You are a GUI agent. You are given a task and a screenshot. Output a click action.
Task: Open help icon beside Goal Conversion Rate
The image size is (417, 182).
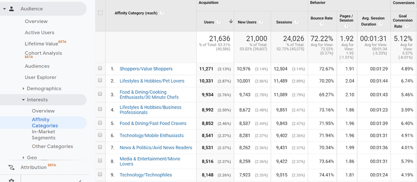tap(407, 26)
